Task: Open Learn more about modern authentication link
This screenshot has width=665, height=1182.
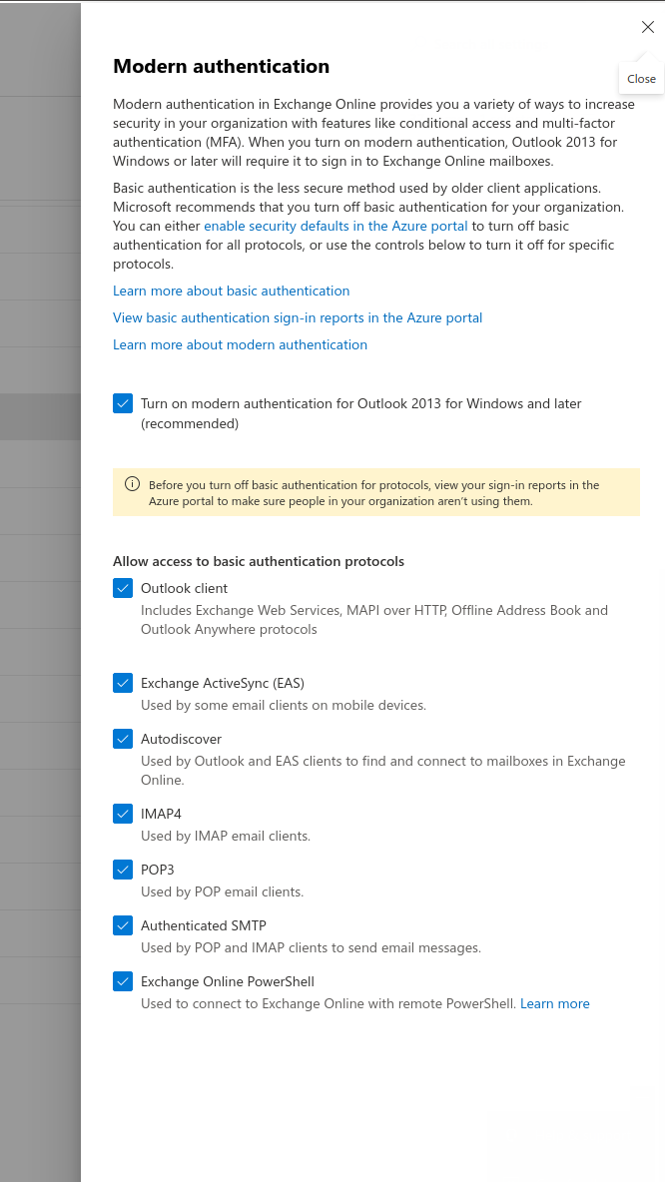Action: click(x=240, y=344)
